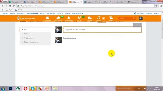
Task: Open the Обсуждения chat bubbles icon
Action: [x=58, y=18]
